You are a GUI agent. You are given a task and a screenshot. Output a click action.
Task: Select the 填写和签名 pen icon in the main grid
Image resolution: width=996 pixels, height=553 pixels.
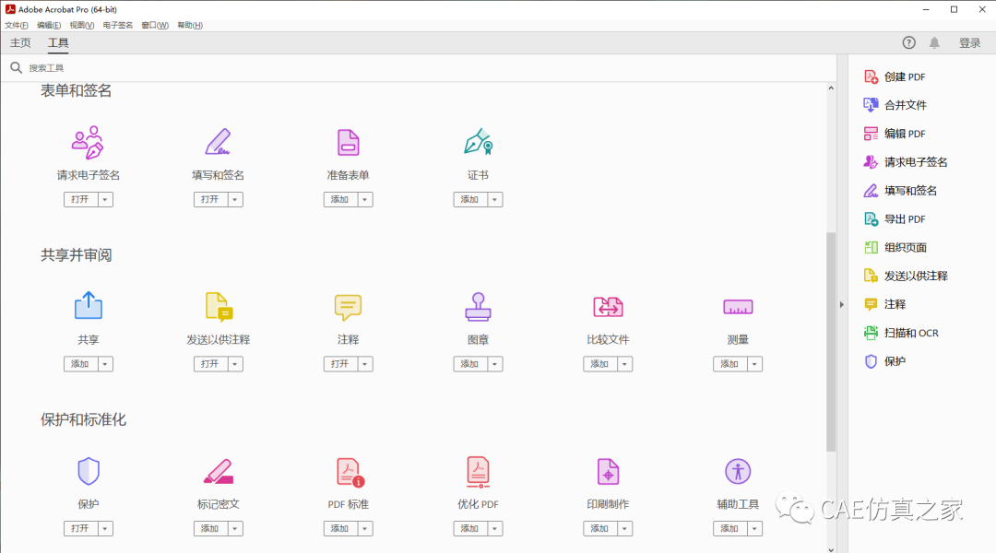pos(218,142)
